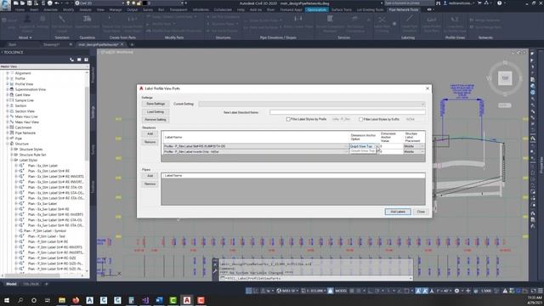Image resolution: width=544 pixels, height=306 pixels.
Task: Open File Explorer from the taskbar
Action: 62,300
